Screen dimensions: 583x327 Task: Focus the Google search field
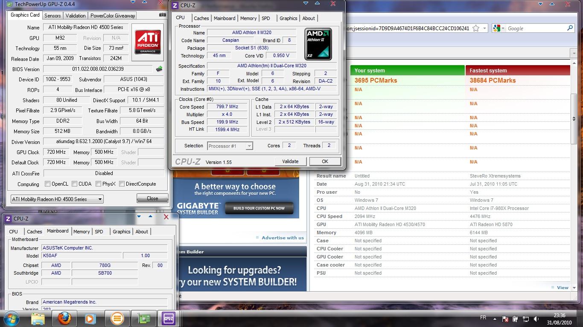[536, 29]
